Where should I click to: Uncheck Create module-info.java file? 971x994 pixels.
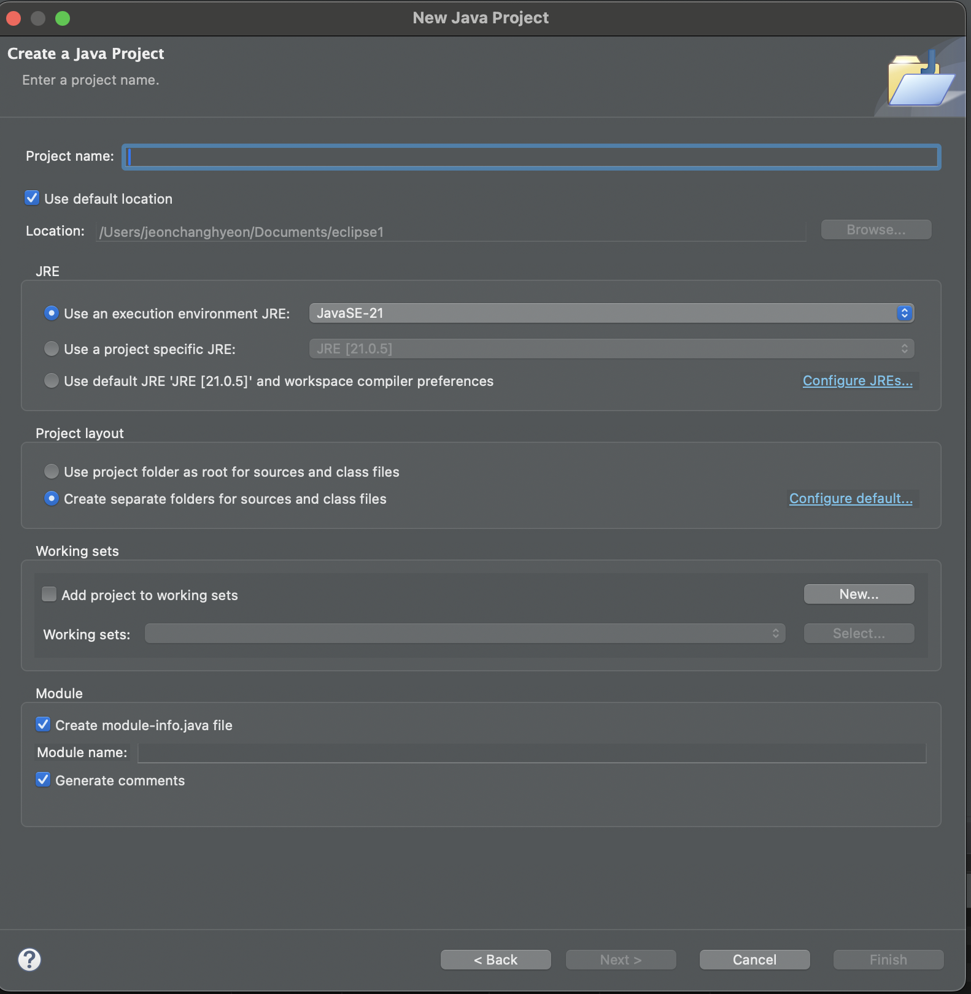point(43,724)
